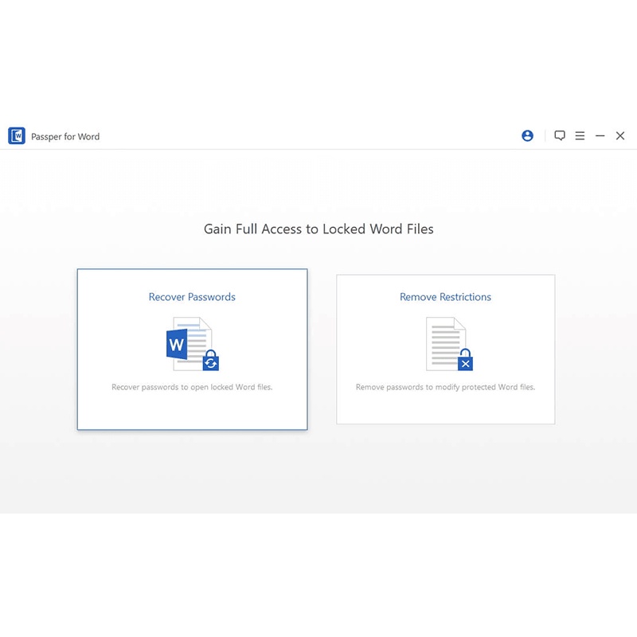Minimize the Passper for Word window
The height and width of the screenshot is (637, 637).
[600, 136]
